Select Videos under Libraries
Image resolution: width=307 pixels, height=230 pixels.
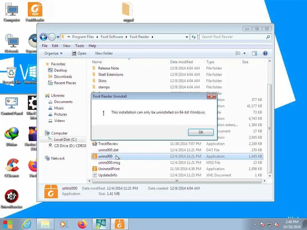pyautogui.click(x=59, y=120)
